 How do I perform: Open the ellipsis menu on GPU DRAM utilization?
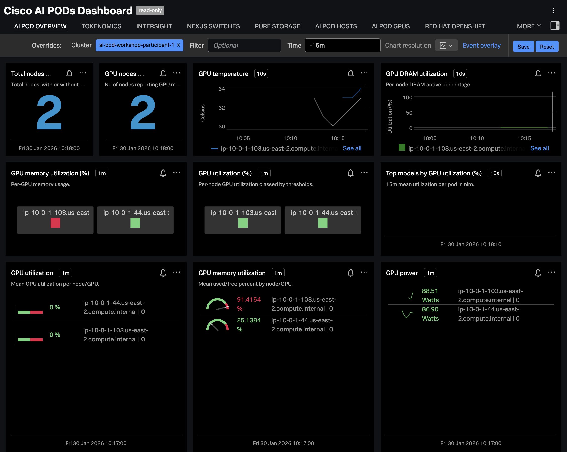(x=551, y=73)
